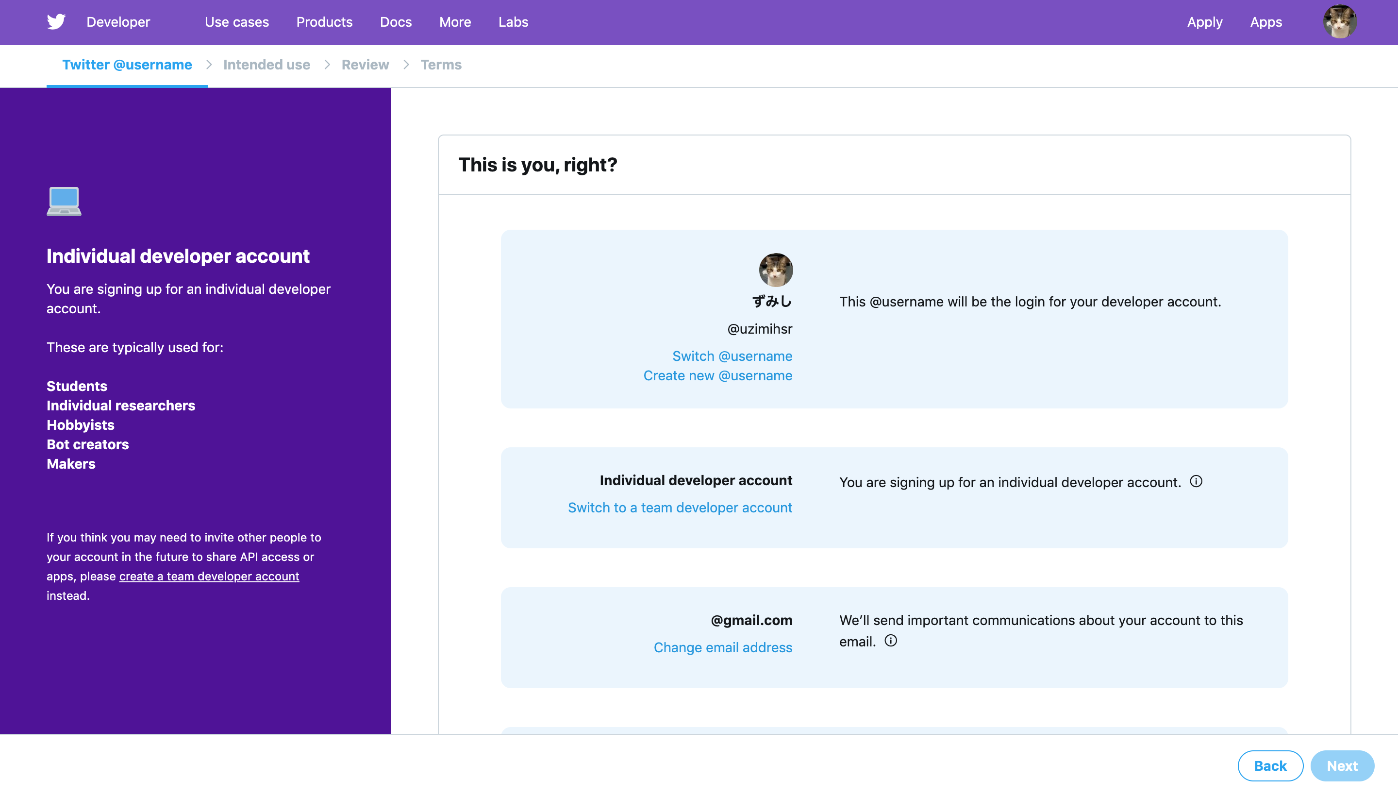Click Switch @username link
Screen dimensions: 1398x796
[x=732, y=356]
